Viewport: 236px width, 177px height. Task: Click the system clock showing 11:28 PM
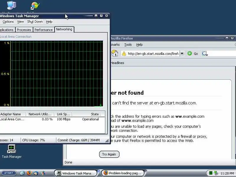point(227,173)
